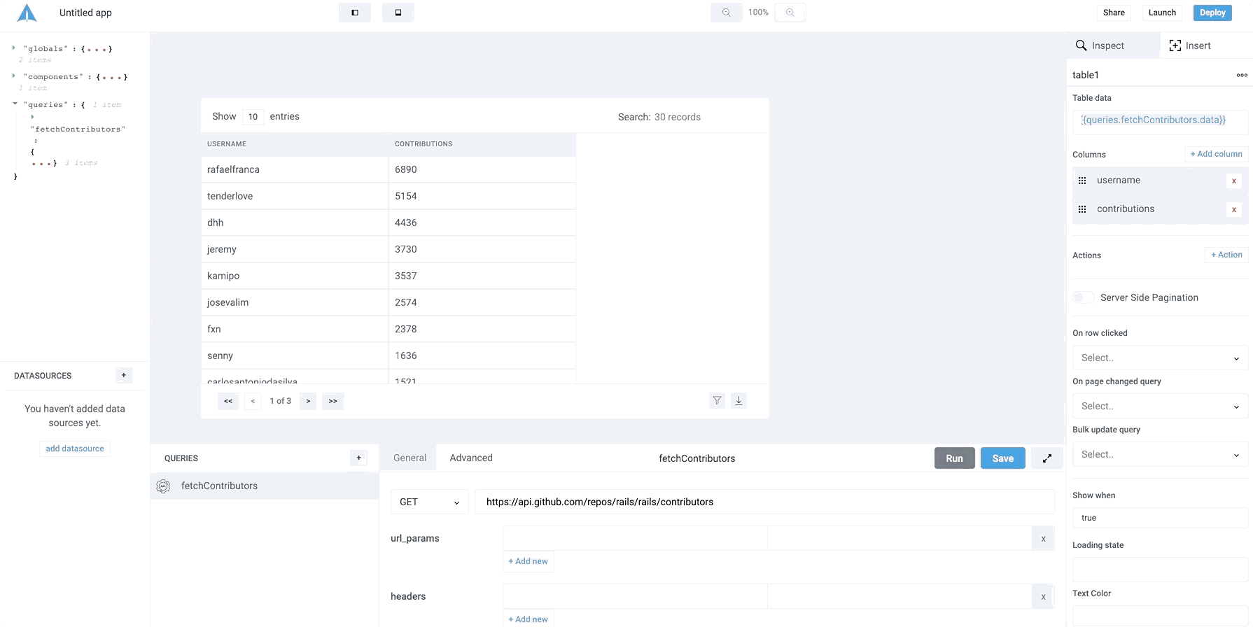Add a new query with plus
Viewport: 1253px width, 627px height.
358,458
